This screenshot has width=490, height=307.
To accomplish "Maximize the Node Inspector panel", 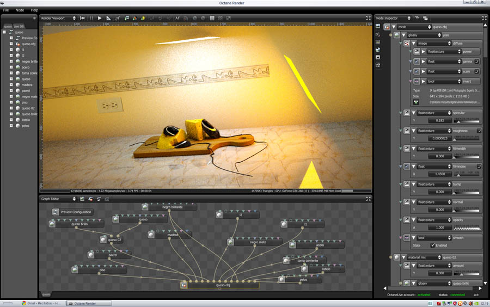I will point(484,18).
